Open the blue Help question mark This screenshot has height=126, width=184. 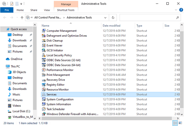tap(181, 10)
